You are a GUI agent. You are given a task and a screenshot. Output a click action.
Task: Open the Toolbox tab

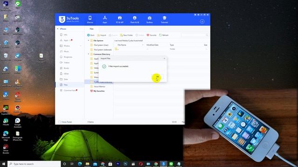(x=149, y=19)
